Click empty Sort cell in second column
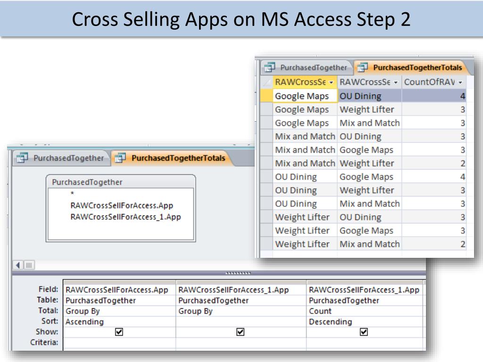Viewport: 483px width, 362px height. (241, 321)
